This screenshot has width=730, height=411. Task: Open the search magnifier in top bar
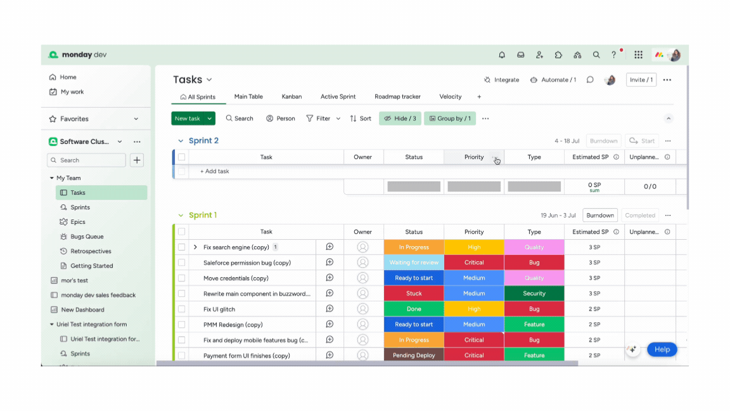596,55
